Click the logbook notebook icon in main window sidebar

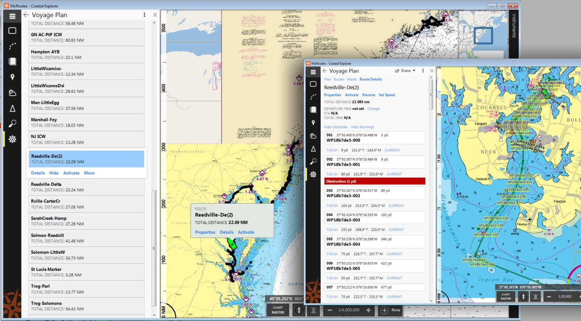tap(12, 61)
